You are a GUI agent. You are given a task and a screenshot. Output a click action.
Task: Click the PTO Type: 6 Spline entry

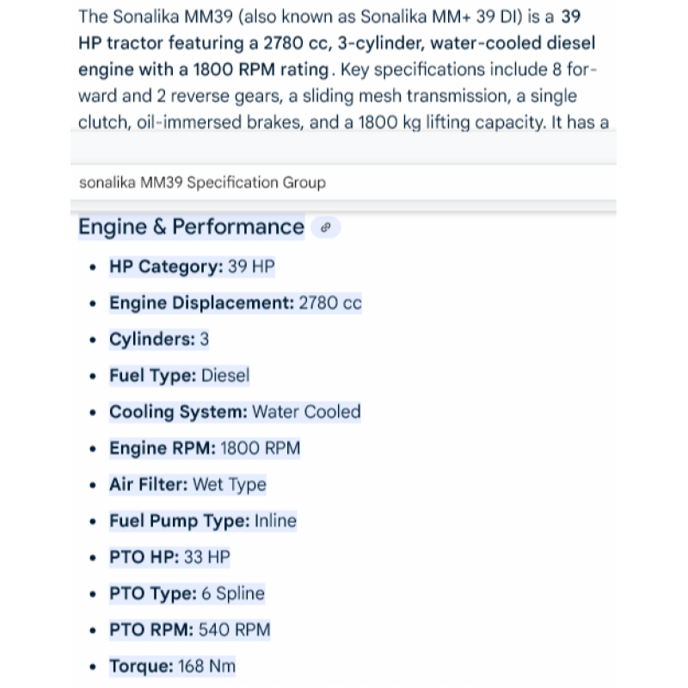pyautogui.click(x=187, y=593)
